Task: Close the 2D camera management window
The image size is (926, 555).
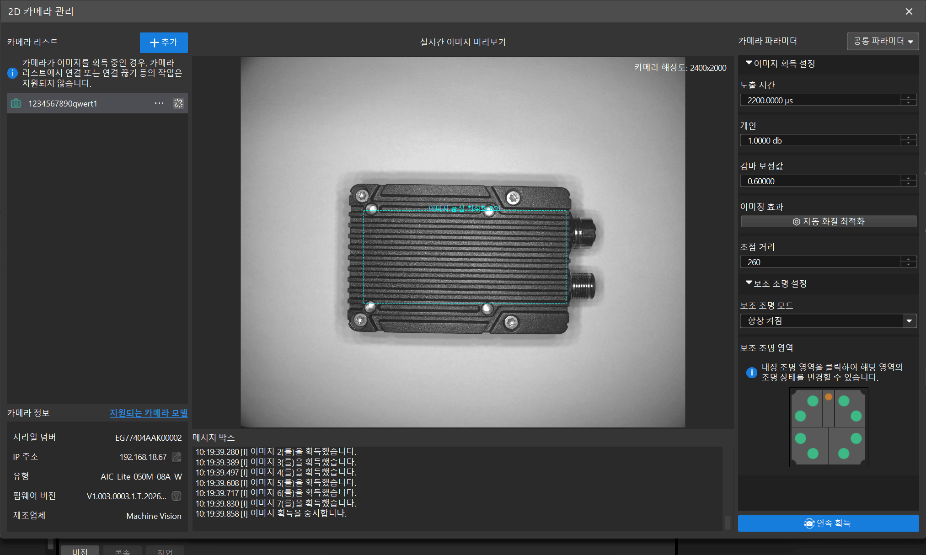Action: tap(909, 11)
